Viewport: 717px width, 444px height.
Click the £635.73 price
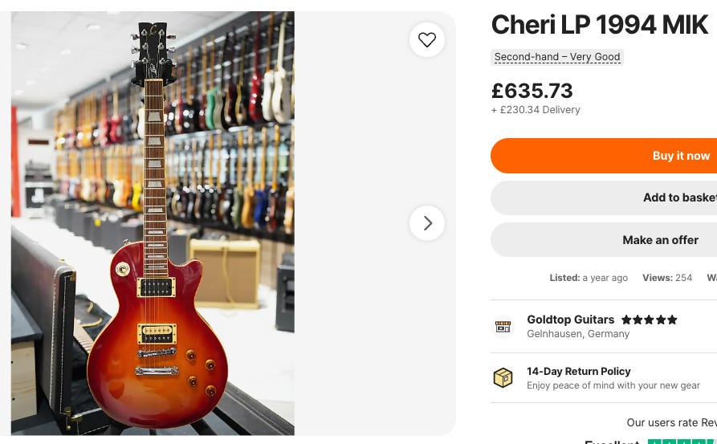[x=532, y=91]
